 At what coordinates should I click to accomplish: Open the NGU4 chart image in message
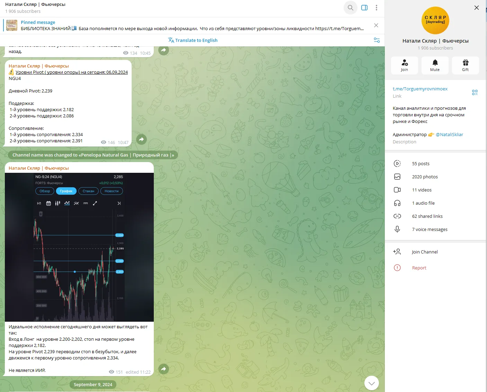[79, 247]
